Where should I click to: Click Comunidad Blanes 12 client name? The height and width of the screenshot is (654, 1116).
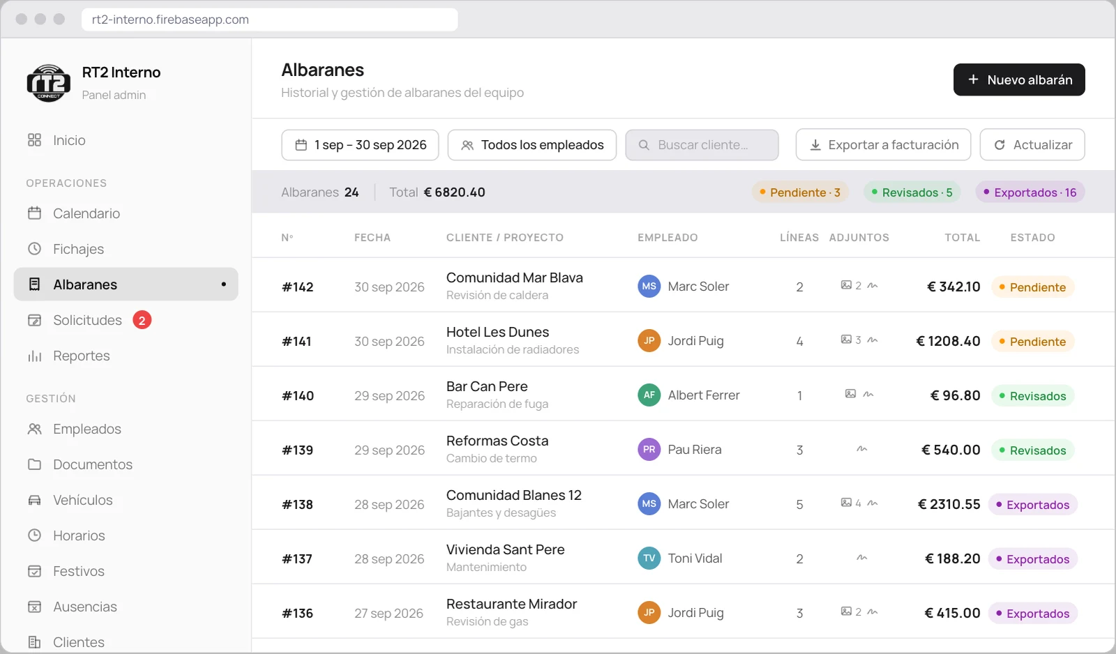[x=514, y=495]
